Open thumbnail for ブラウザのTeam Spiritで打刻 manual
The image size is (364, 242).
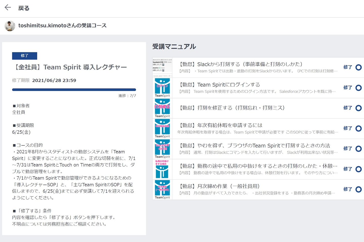pyautogui.click(x=162, y=149)
